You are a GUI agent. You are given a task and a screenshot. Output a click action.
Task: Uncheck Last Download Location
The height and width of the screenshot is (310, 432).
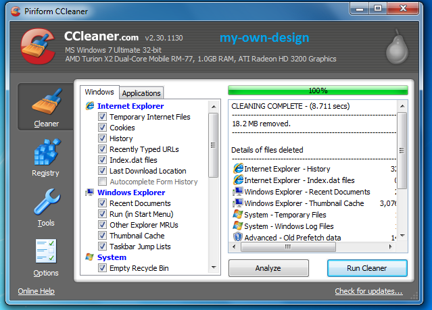click(x=102, y=171)
